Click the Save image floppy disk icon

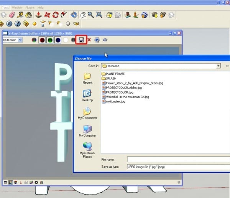pos(81,40)
